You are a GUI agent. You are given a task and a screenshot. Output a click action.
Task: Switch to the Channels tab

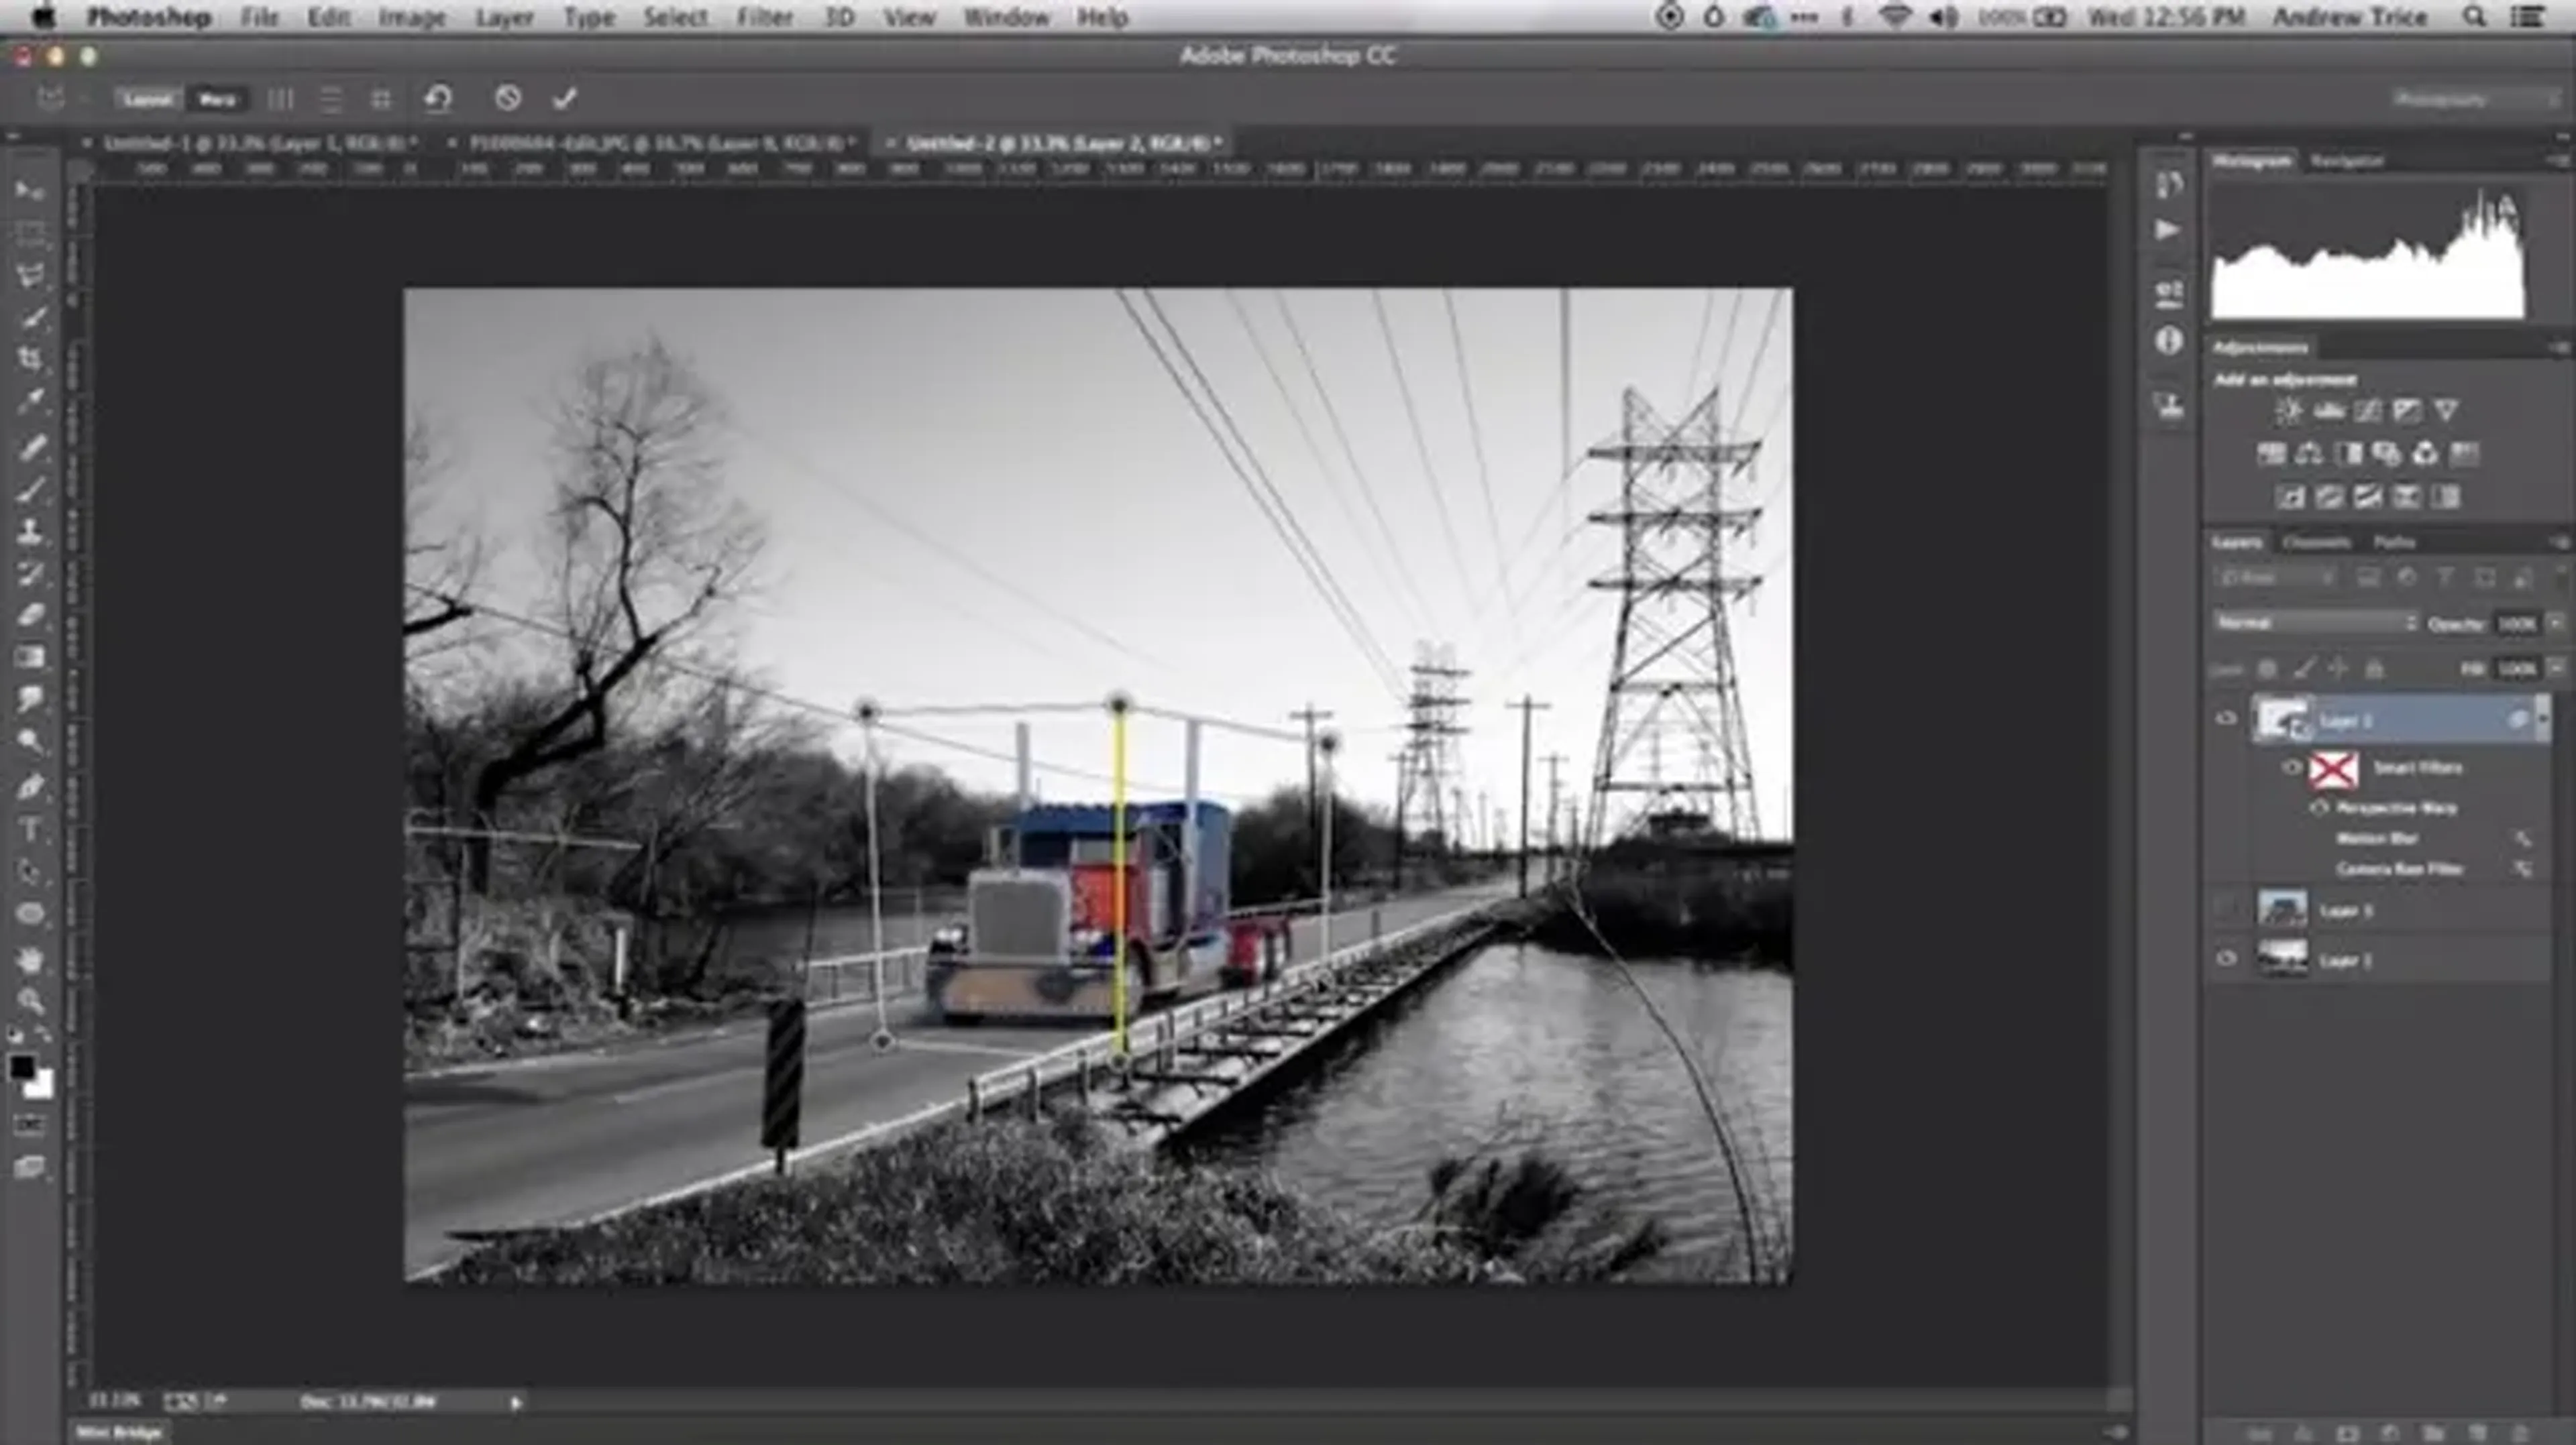click(2316, 542)
